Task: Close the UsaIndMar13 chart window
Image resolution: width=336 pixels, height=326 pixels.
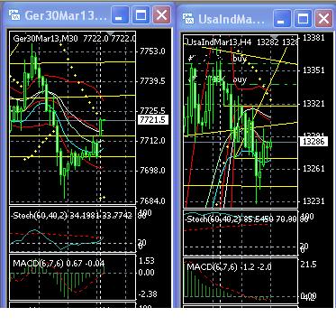Action: click(x=323, y=19)
